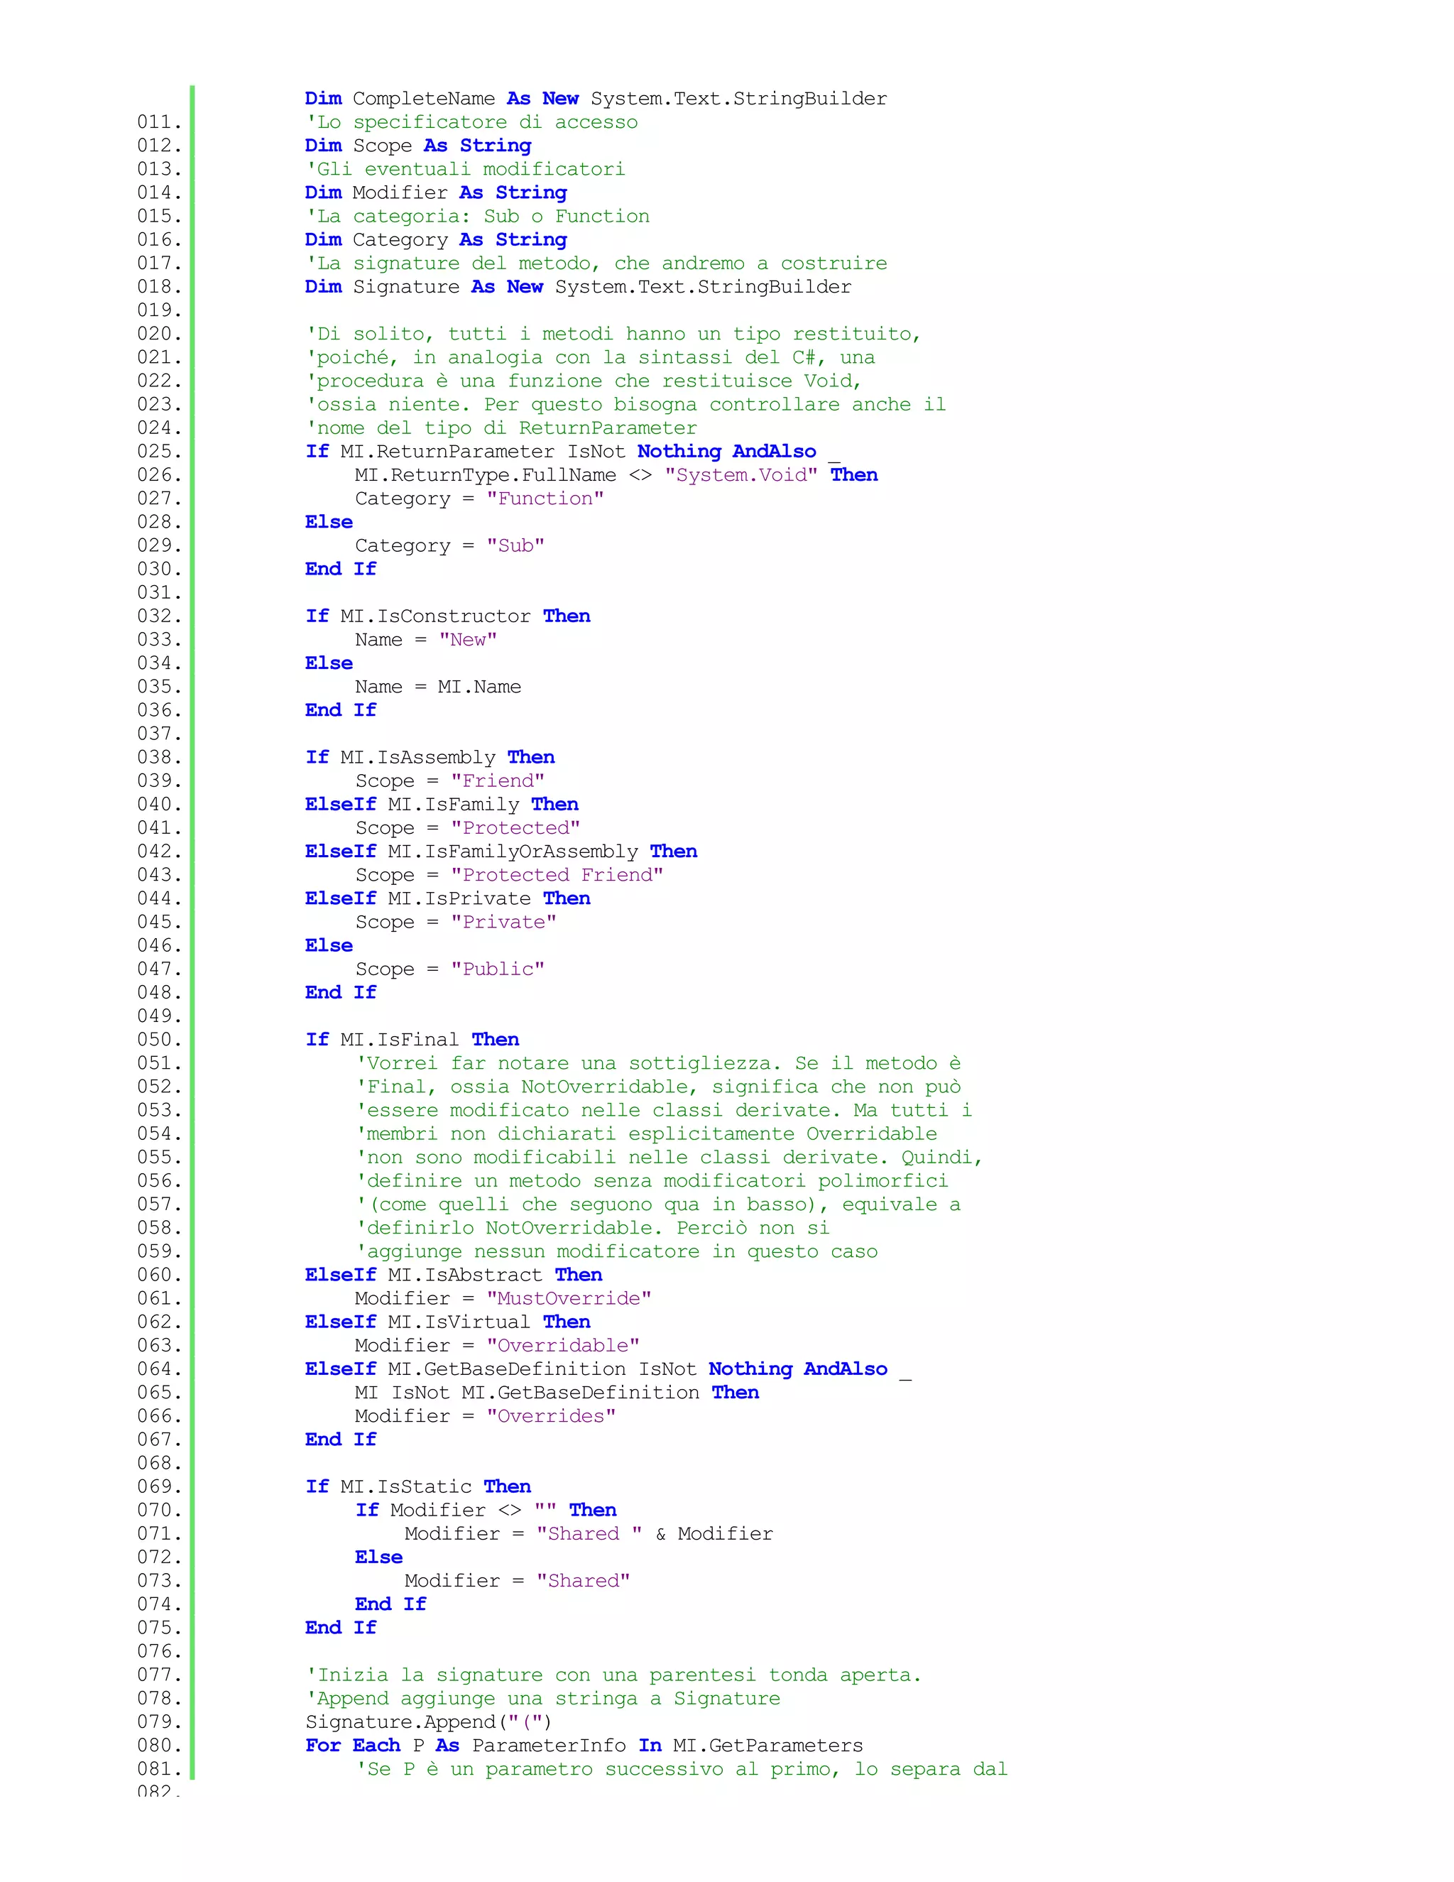Click 'ElseIf MI.IsFamily Then'
This screenshot has height=1882, width=1454.
tap(442, 804)
